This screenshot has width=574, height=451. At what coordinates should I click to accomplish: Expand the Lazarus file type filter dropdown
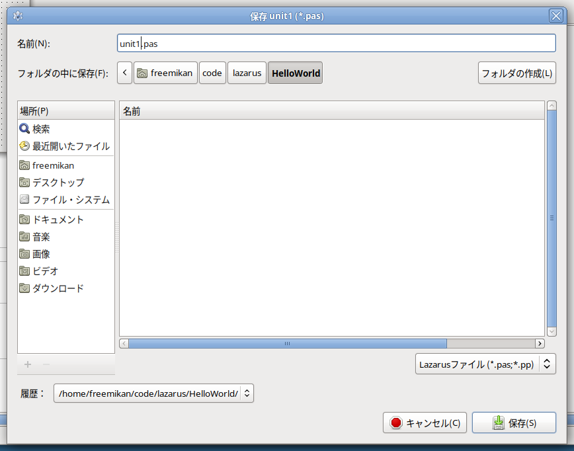pyautogui.click(x=485, y=364)
